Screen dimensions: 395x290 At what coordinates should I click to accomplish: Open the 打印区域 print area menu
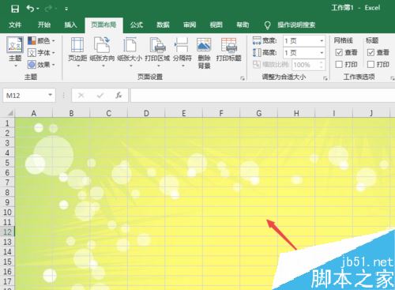click(157, 52)
